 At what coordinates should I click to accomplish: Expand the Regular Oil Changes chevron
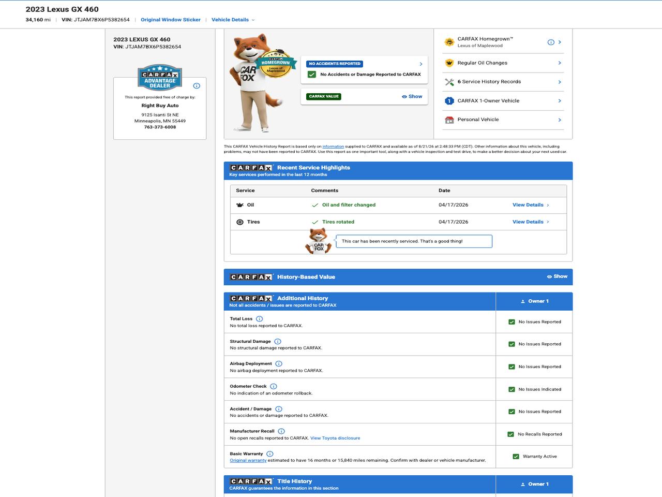560,63
